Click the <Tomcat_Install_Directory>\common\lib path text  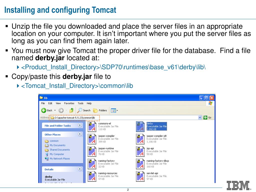(77, 86)
